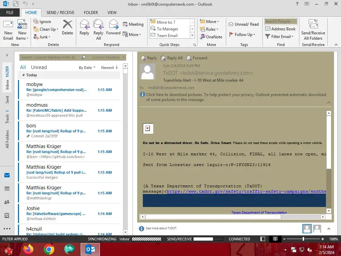Open the New Items menu
This screenshot has height=256, width=341.
pyautogui.click(x=22, y=30)
